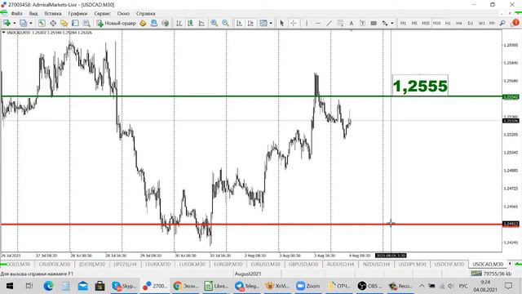The width and height of the screenshot is (522, 294).
Task: Select the horizontal line tool
Action: 318,23
